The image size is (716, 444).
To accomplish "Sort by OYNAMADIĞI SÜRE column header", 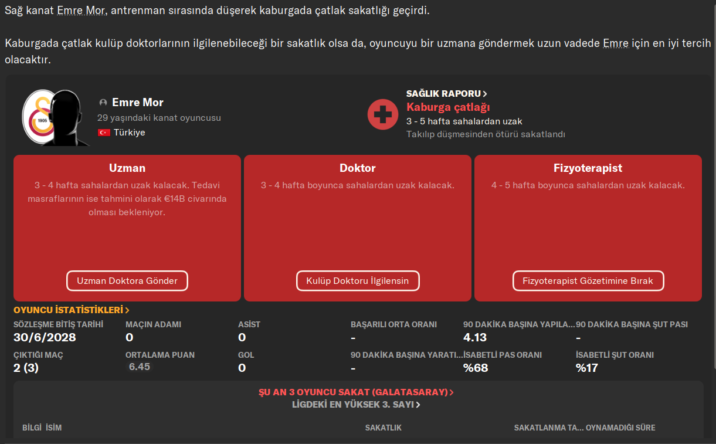I will [620, 428].
